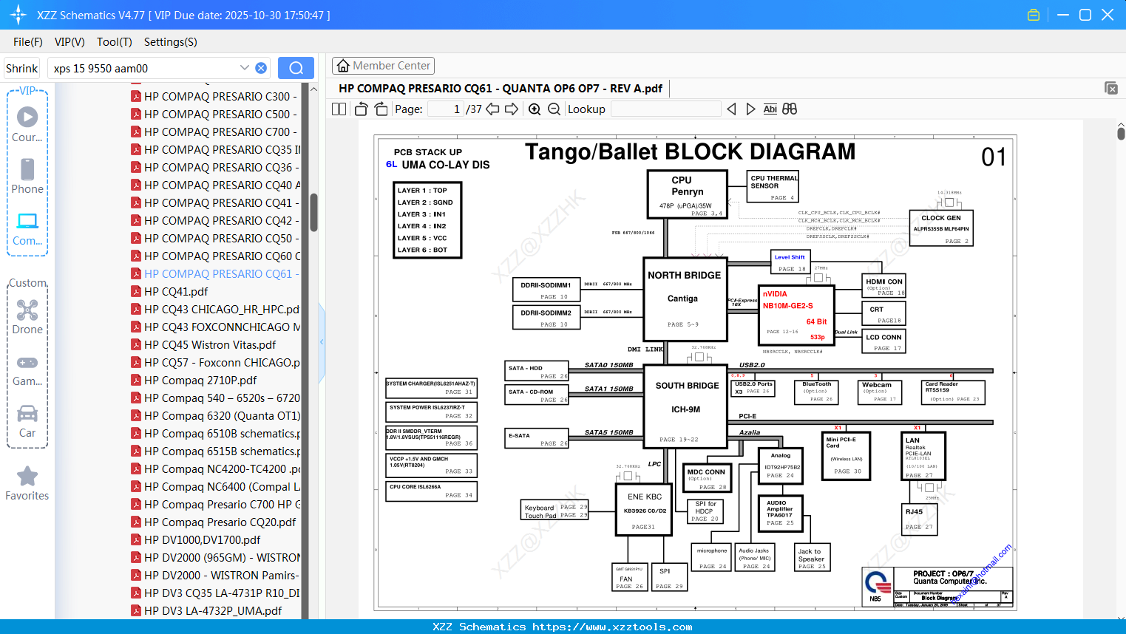Image resolution: width=1126 pixels, height=634 pixels.
Task: Open HP CQ45 Wistron Vitas.pdf
Action: [203, 344]
